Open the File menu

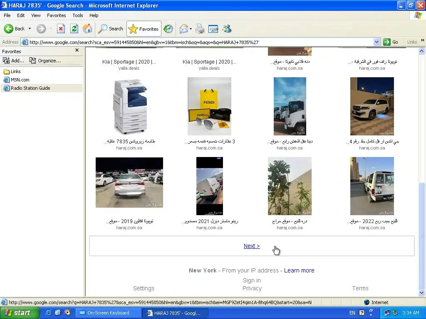coord(7,15)
